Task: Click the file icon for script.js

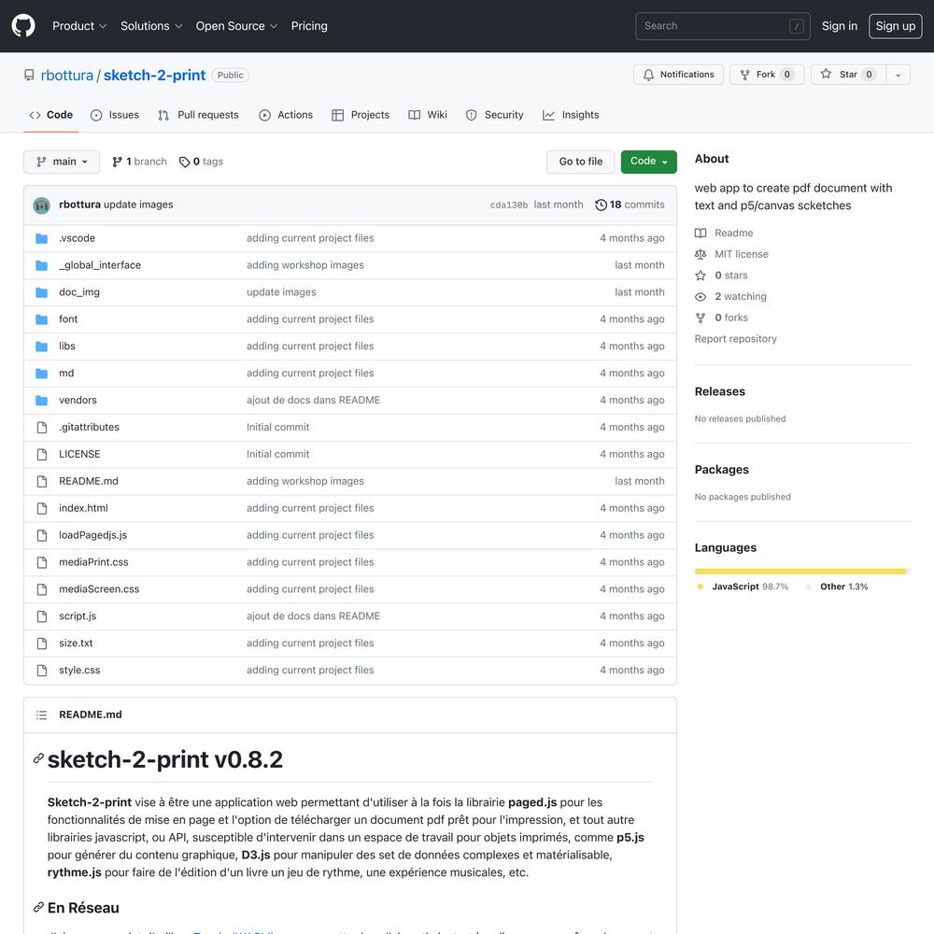Action: [42, 616]
